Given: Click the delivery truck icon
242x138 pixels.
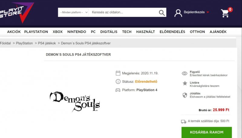Looking at the screenshot, I should (x=184, y=122).
